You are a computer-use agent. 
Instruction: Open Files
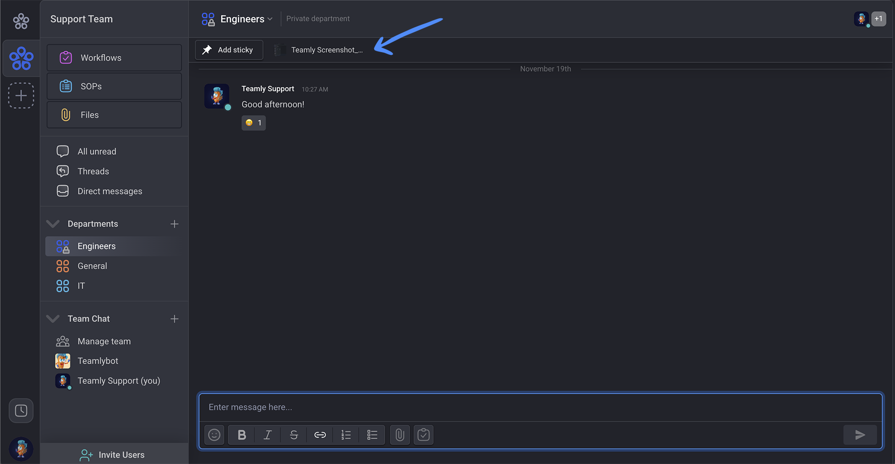[x=114, y=115]
